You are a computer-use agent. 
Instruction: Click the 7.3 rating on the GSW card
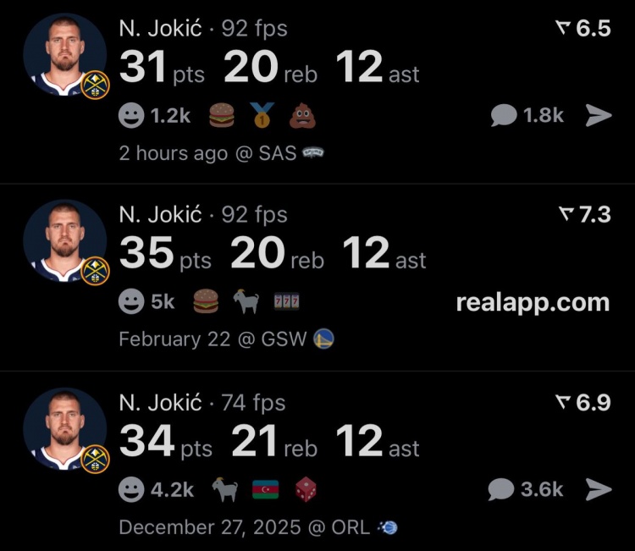[584, 215]
